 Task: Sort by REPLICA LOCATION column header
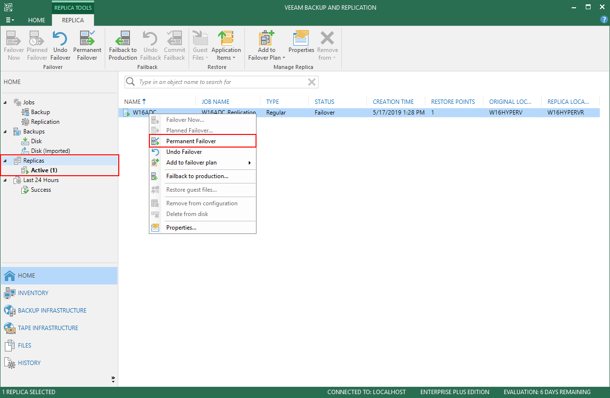(x=568, y=102)
